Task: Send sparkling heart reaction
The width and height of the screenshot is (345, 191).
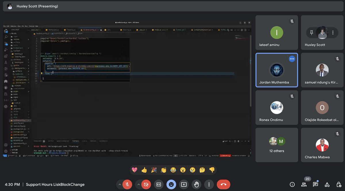Action: [x=135, y=170]
